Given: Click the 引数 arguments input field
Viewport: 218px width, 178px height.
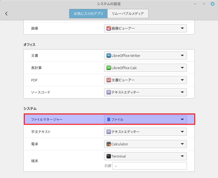Looking at the screenshot, I should [149, 166].
